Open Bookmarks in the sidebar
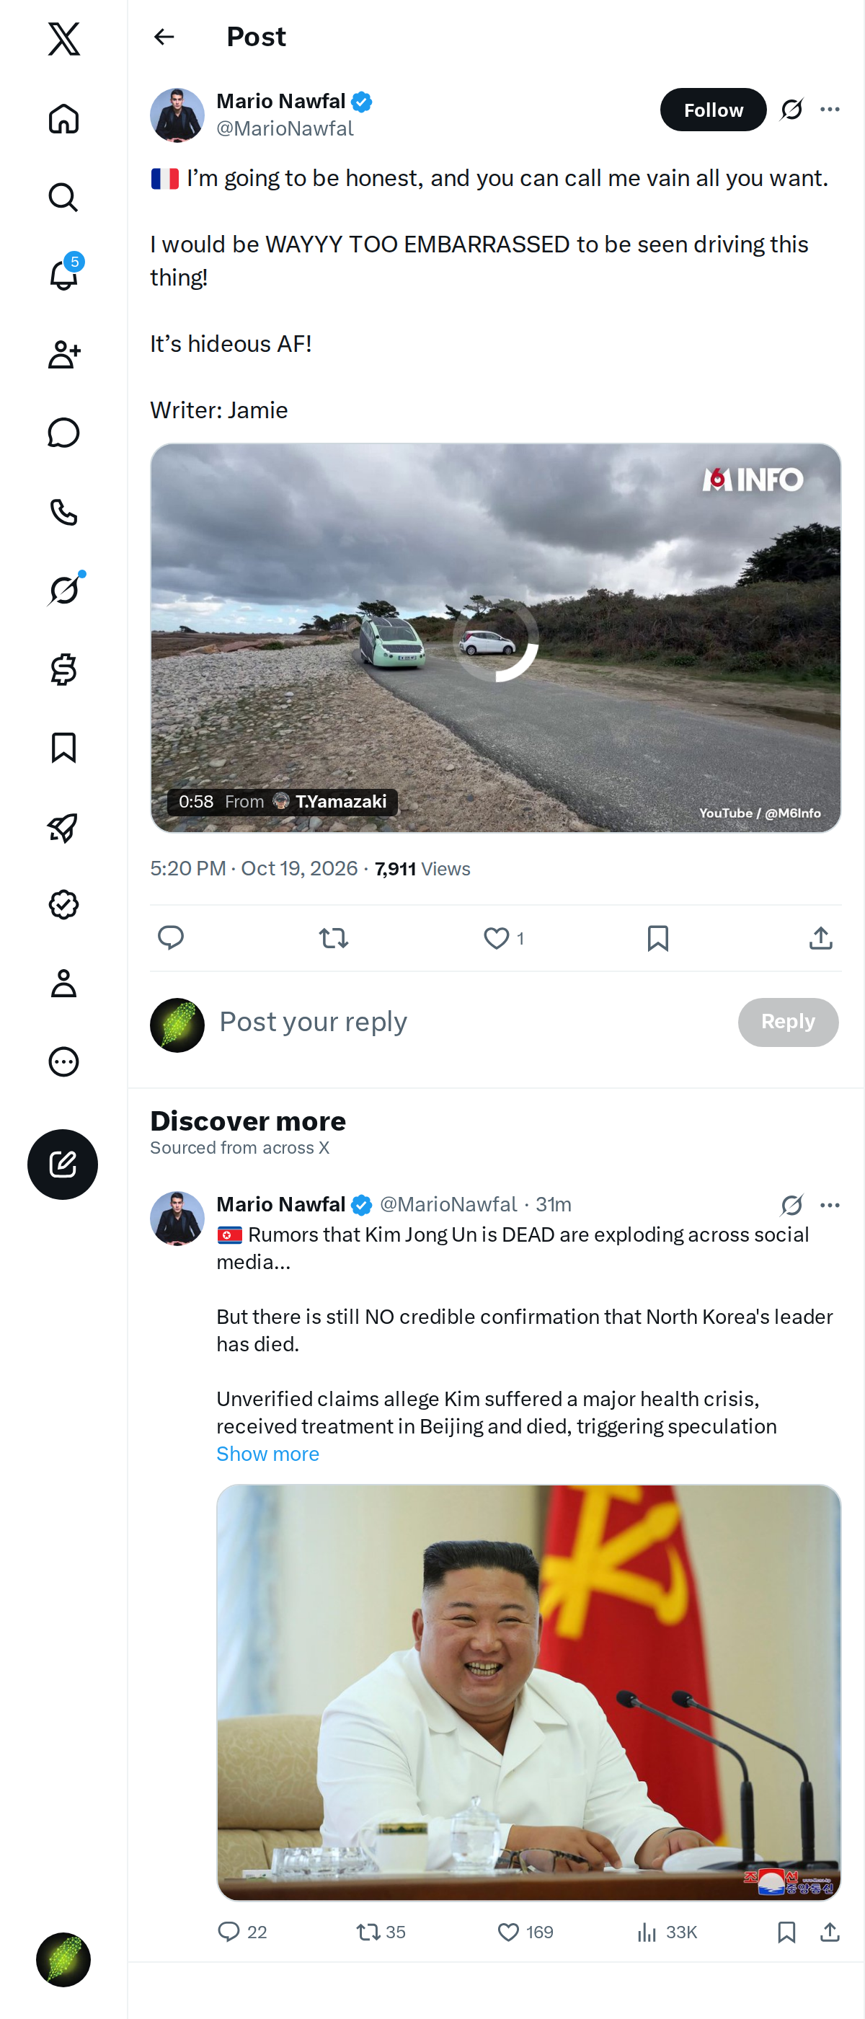The image size is (865, 2019). click(x=63, y=748)
